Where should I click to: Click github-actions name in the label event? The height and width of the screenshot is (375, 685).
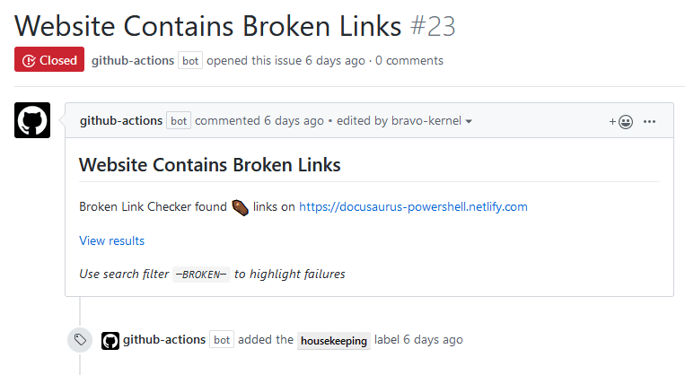[x=164, y=340]
